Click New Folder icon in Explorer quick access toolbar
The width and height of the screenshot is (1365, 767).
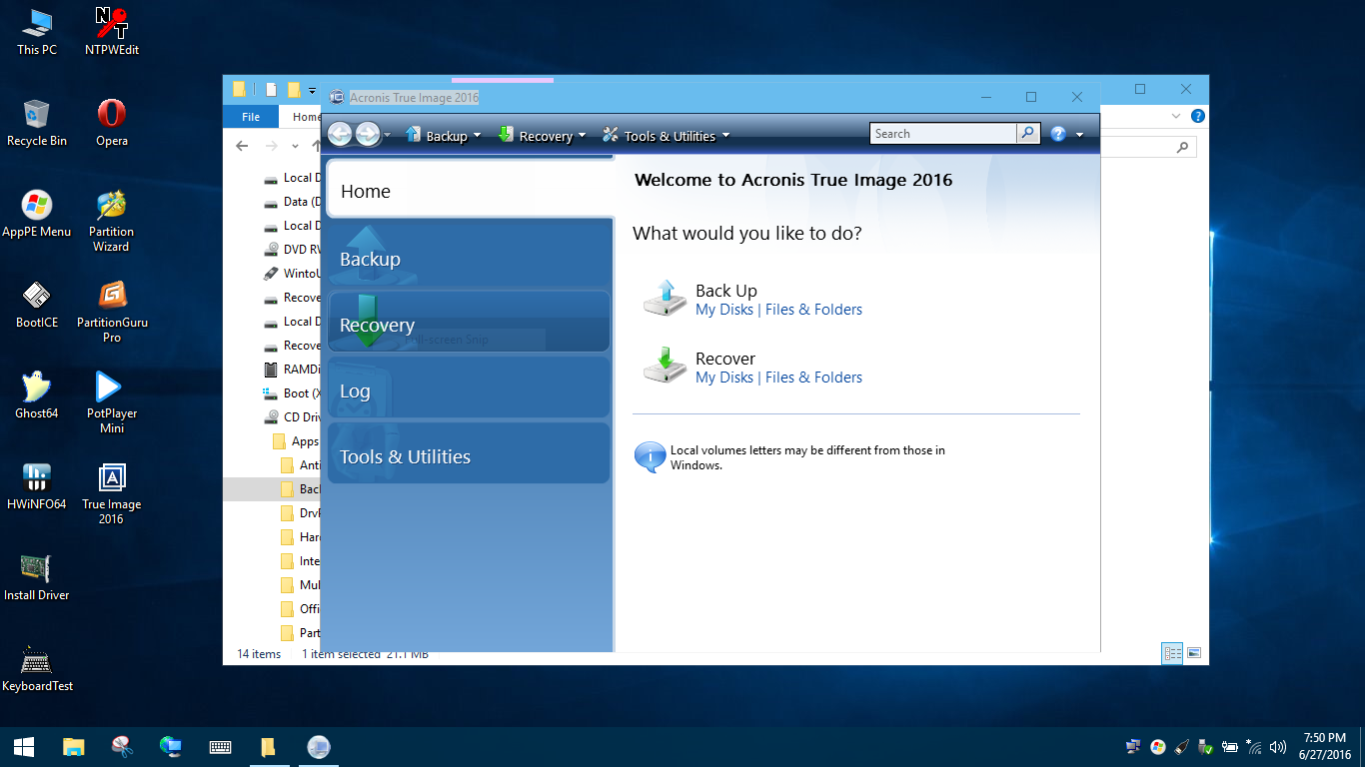[x=294, y=89]
